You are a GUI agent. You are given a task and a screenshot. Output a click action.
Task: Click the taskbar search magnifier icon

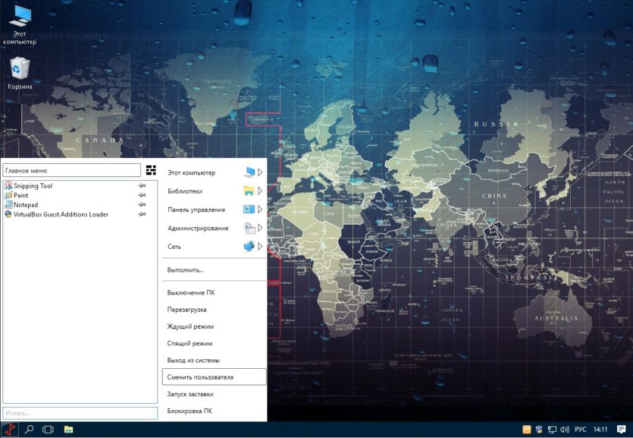click(x=29, y=429)
